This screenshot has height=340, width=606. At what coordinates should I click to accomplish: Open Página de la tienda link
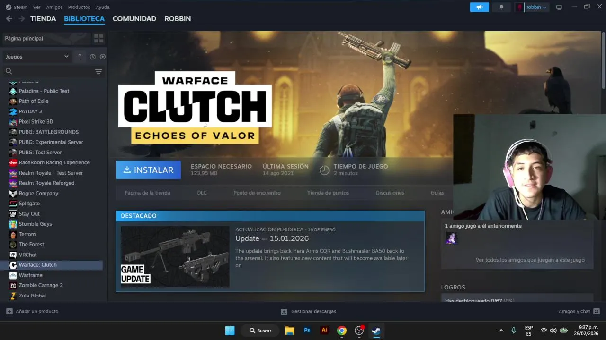coord(147,193)
